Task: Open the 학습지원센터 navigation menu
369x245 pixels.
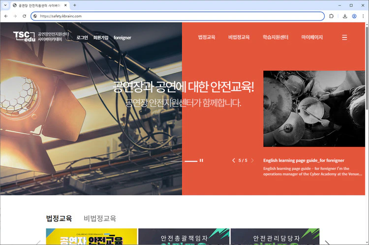Action: pyautogui.click(x=276, y=37)
